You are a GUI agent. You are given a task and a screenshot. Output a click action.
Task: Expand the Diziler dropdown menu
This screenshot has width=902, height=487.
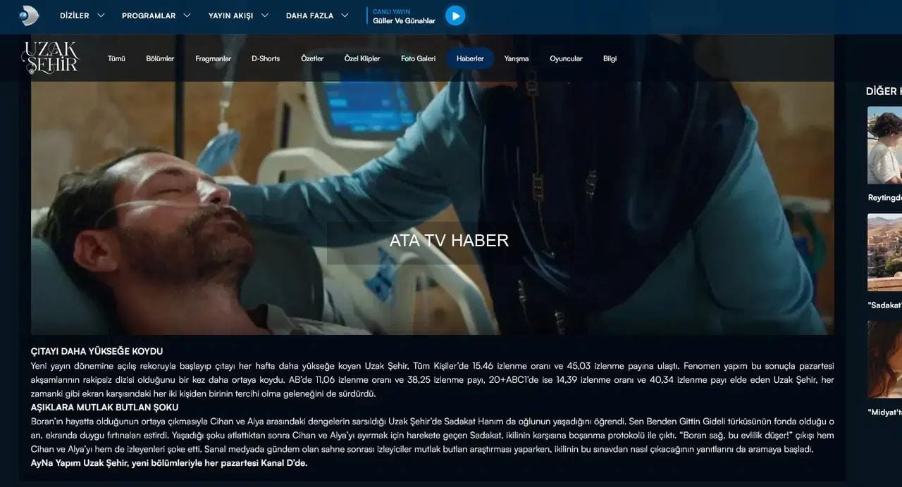82,15
